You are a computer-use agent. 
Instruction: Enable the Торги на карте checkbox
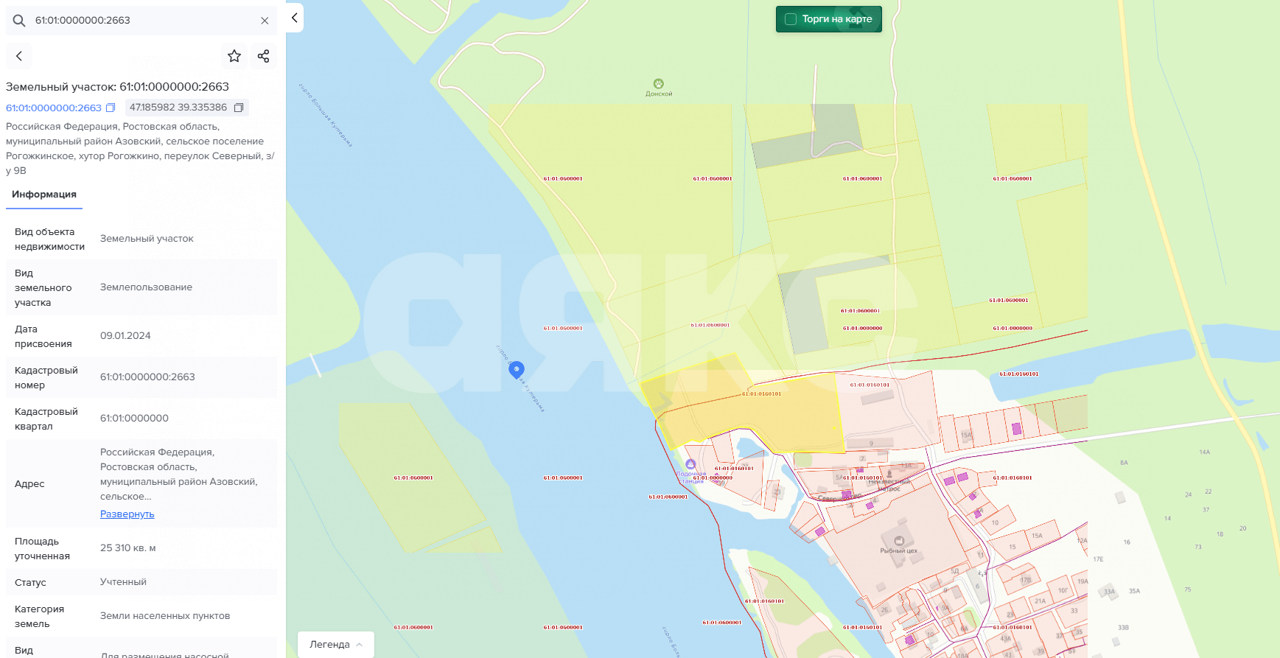pos(791,19)
